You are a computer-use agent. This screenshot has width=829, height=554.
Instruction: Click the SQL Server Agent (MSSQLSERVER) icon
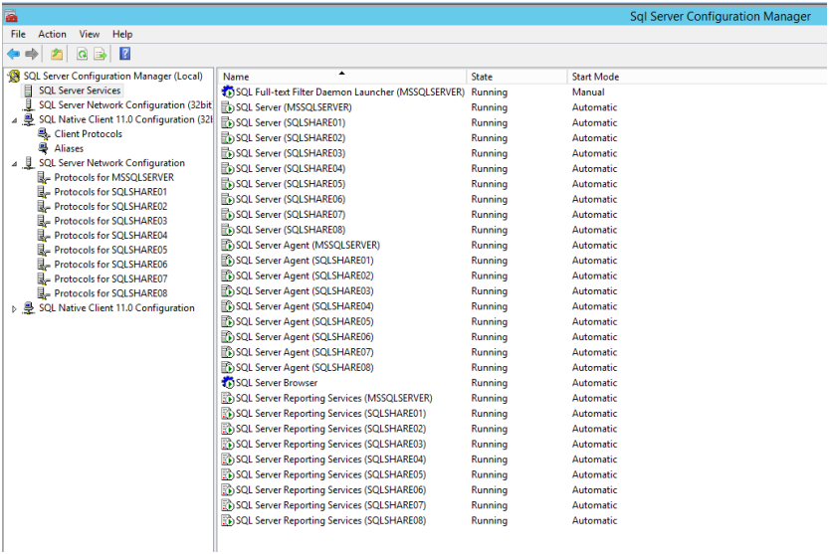(x=228, y=246)
